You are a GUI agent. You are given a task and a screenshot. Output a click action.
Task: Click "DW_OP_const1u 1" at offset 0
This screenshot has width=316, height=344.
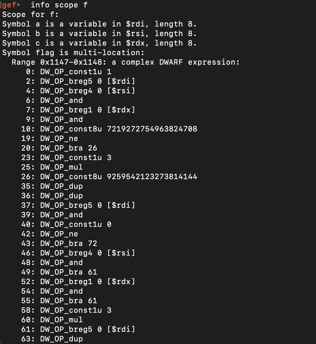coord(76,72)
